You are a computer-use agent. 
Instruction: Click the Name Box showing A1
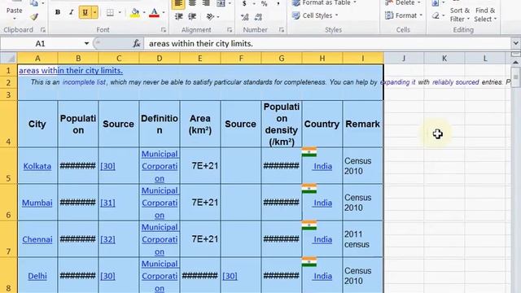coord(41,43)
